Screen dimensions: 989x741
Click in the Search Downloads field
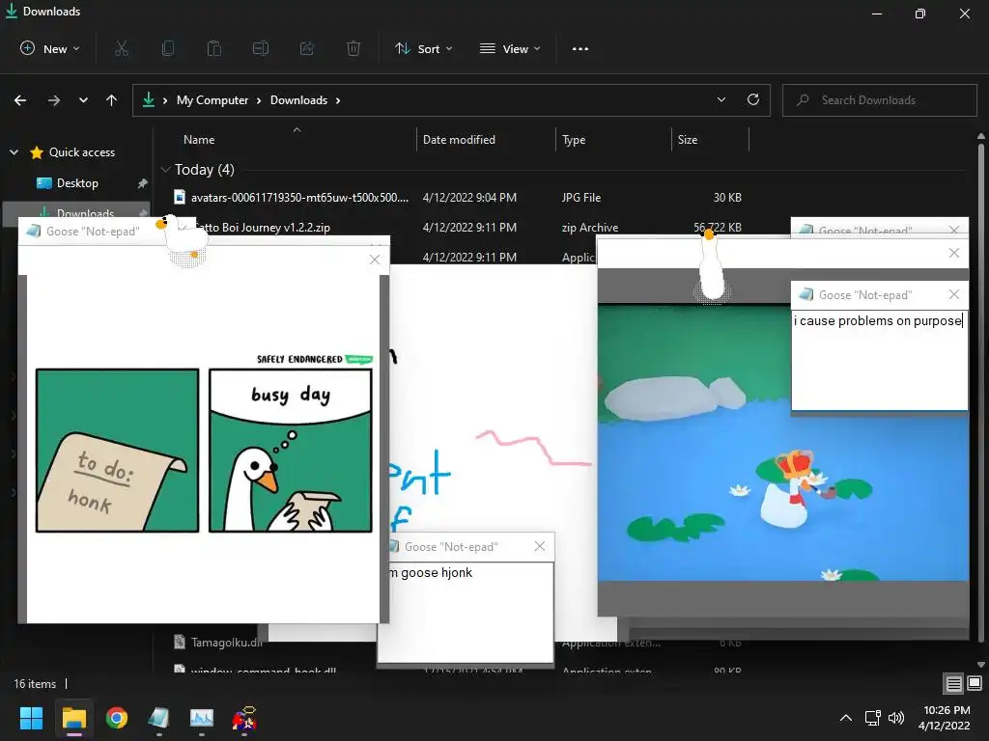pyautogui.click(x=879, y=100)
